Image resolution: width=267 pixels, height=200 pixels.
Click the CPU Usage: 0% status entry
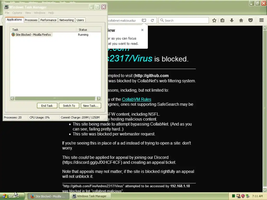coord(40,117)
